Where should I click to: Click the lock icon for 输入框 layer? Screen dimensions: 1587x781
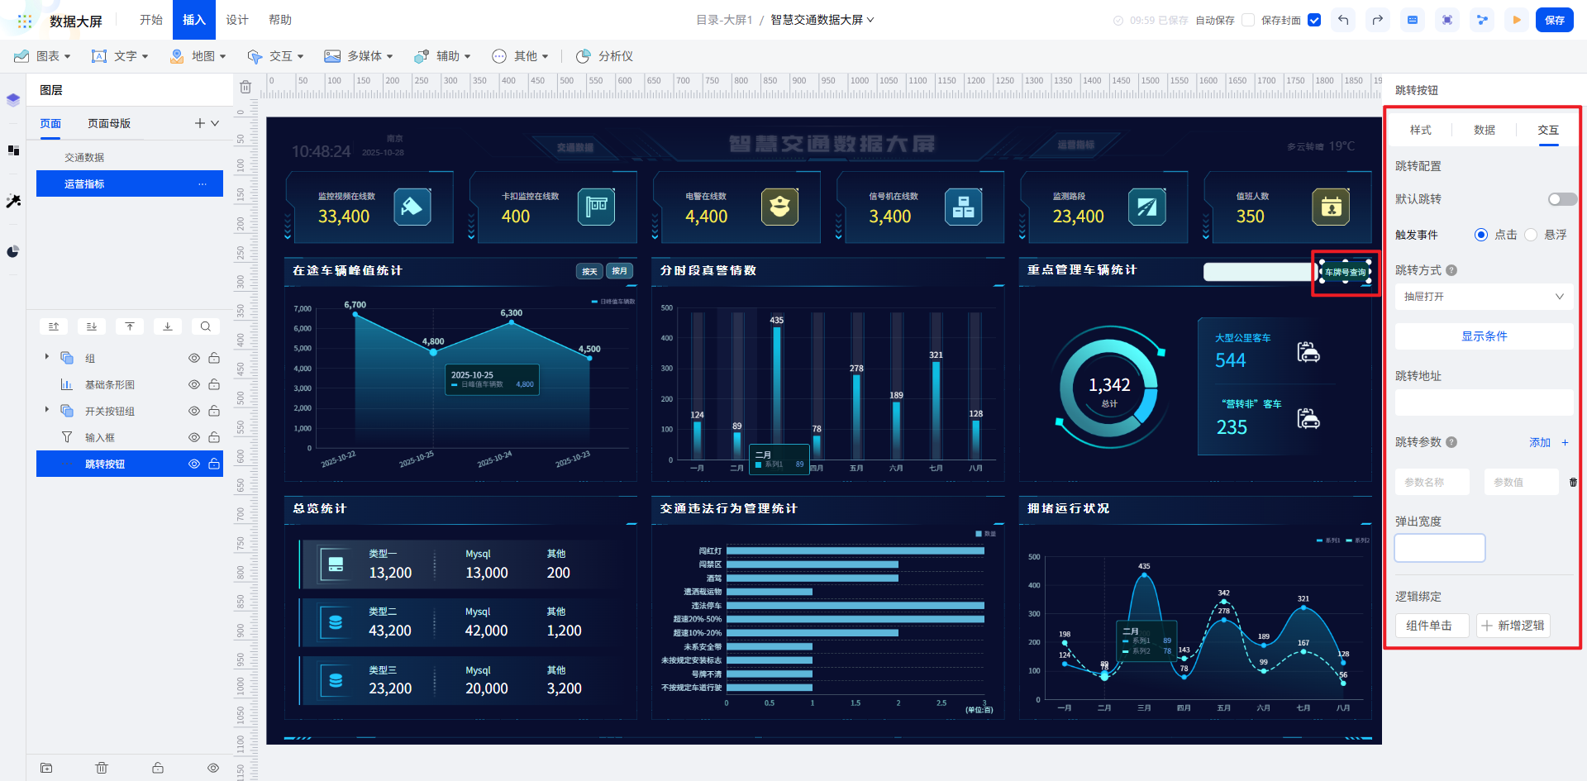pyautogui.click(x=214, y=437)
